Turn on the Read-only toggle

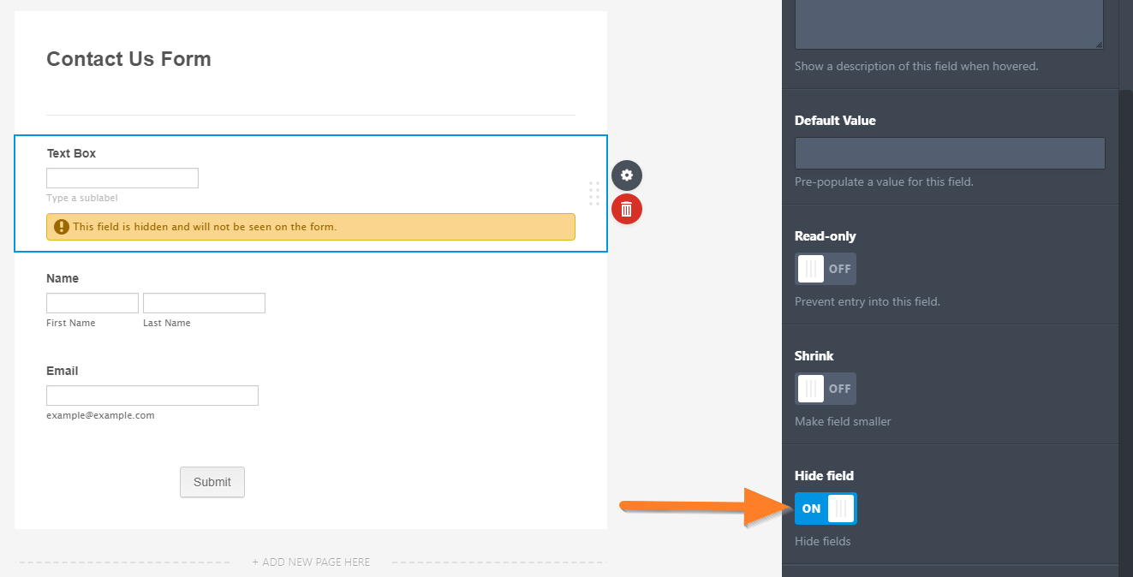pos(825,269)
